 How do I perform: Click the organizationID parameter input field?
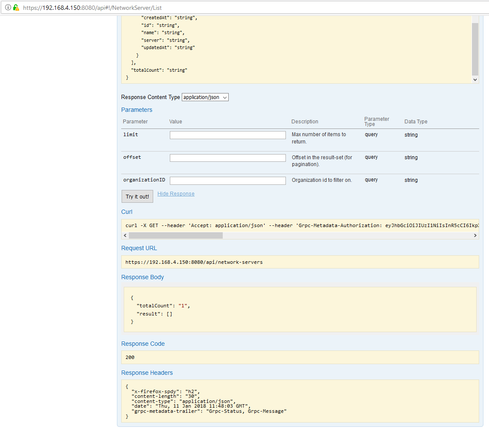[228, 181]
